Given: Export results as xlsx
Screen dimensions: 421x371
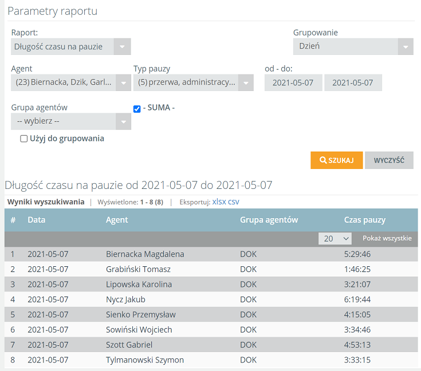Looking at the screenshot, I should point(219,202).
